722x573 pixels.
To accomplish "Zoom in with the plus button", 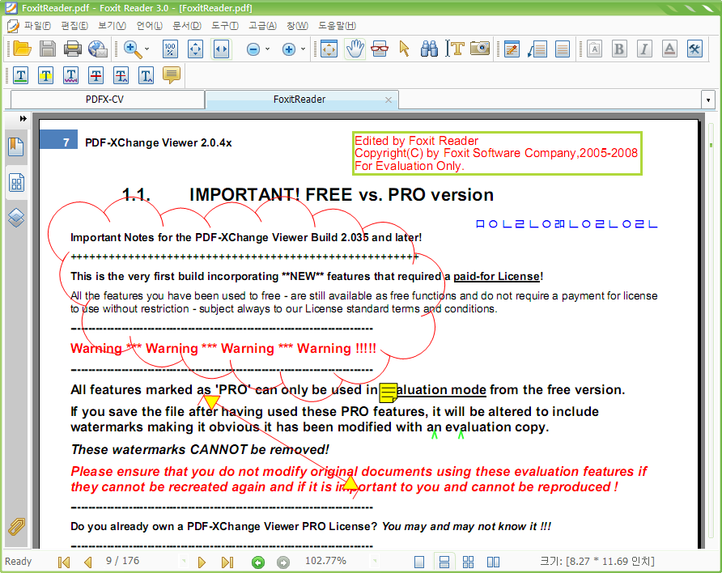I will pos(289,49).
